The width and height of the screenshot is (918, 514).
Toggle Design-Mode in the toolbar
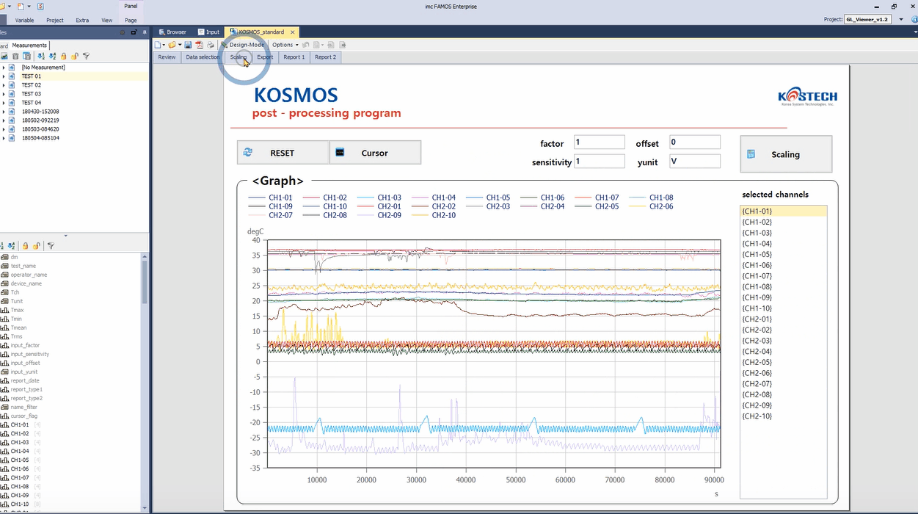[243, 45]
